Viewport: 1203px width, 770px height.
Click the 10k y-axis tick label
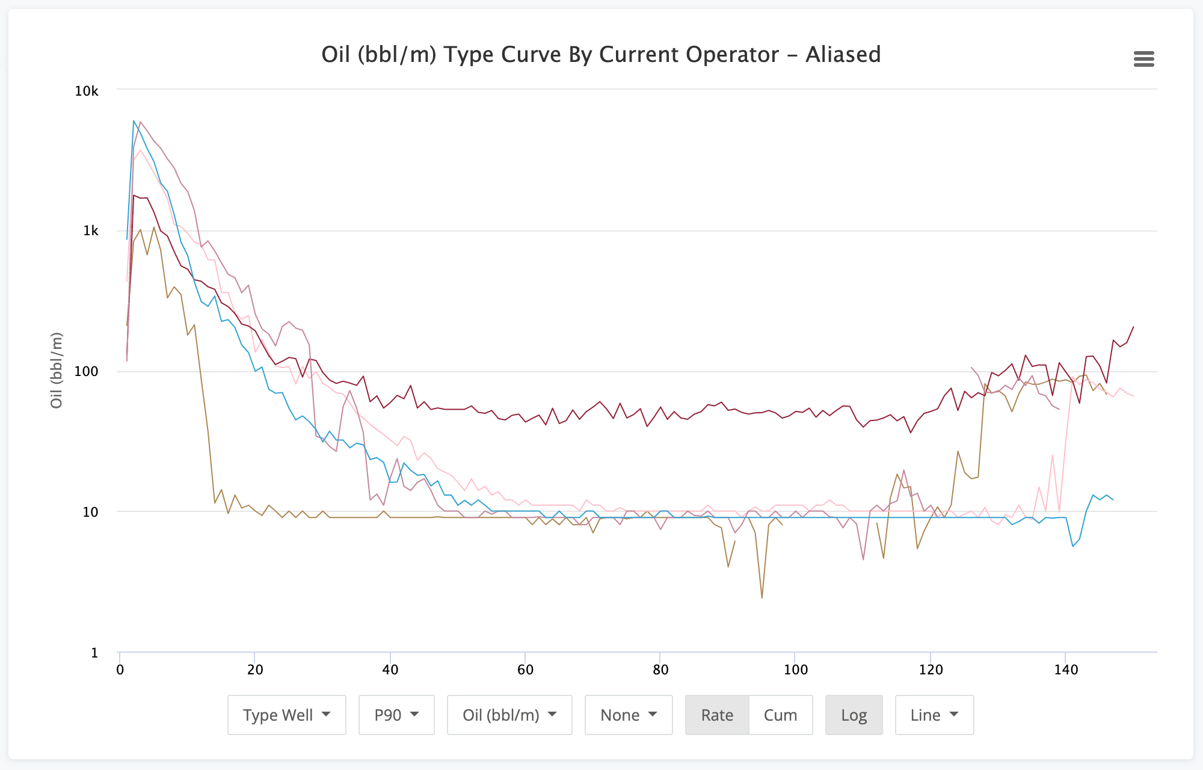pos(87,91)
